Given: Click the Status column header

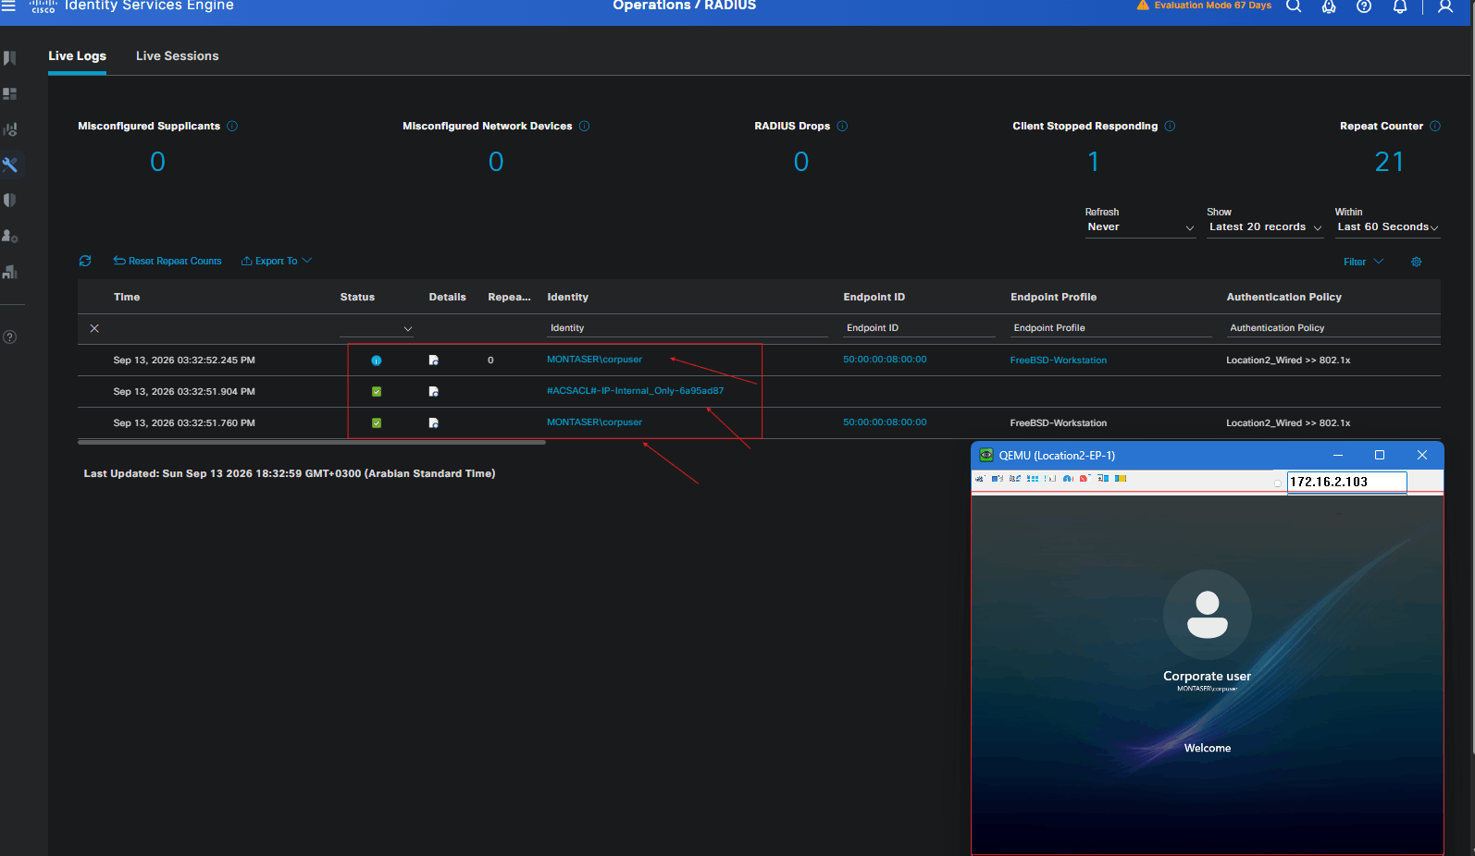Looking at the screenshot, I should click(x=357, y=298).
